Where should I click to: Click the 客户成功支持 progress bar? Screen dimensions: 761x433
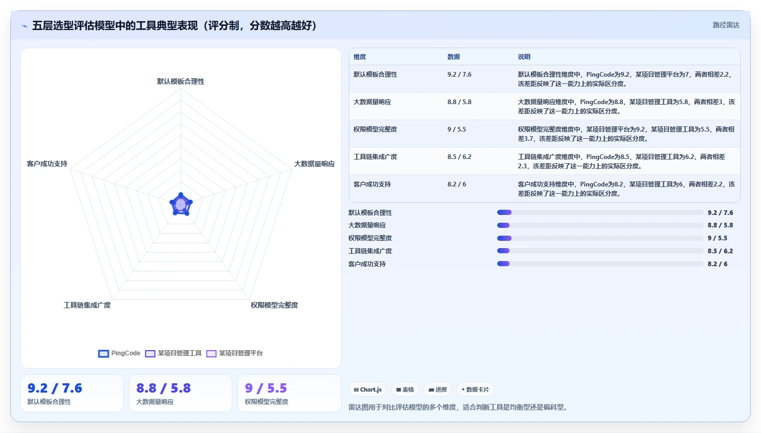coord(600,264)
